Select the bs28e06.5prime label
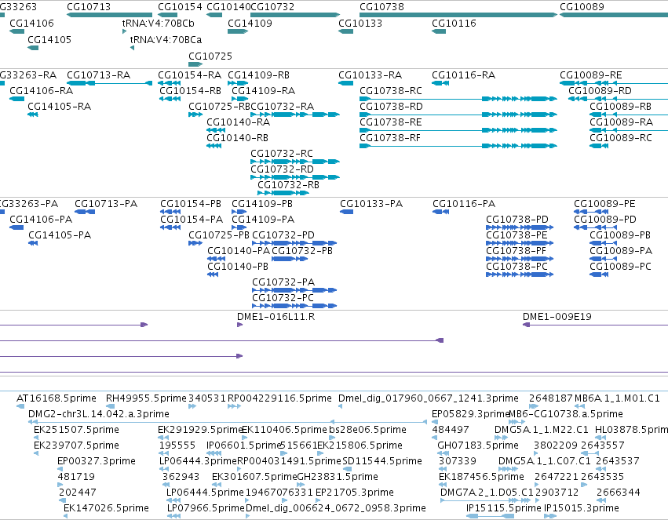Image resolution: width=668 pixels, height=520 pixels. (367, 430)
